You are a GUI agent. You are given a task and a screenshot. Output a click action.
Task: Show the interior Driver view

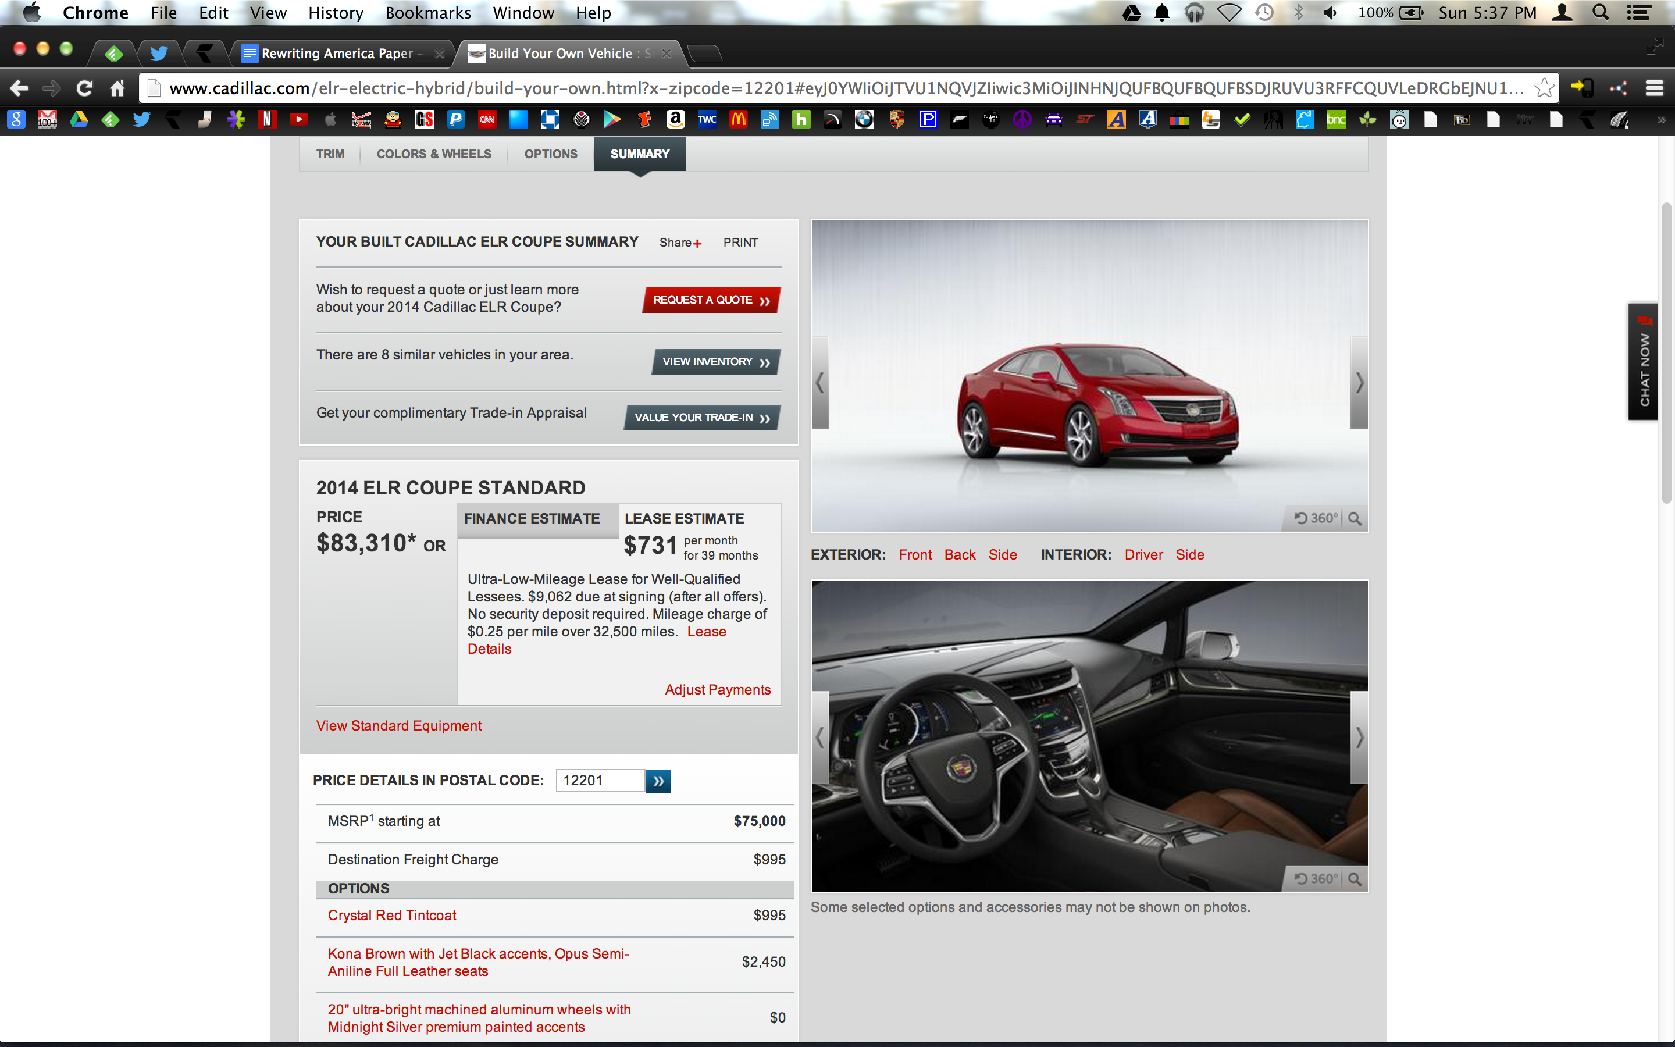pos(1143,555)
